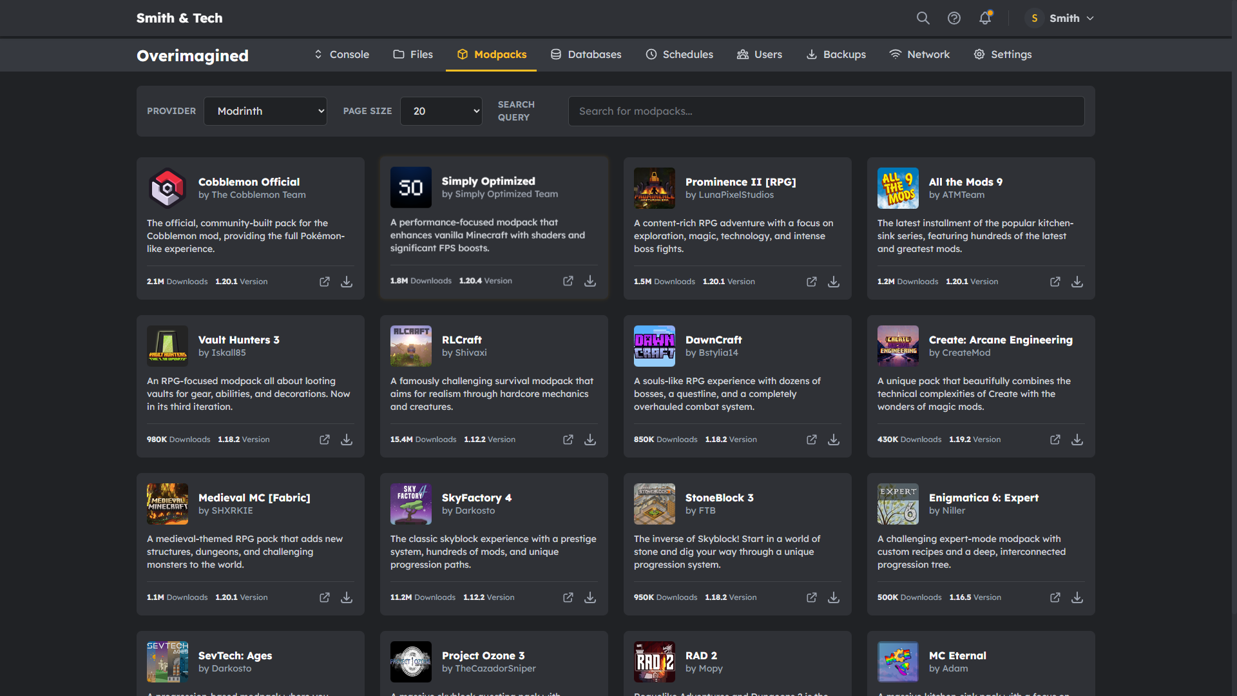Viewport: 1237px width, 696px height.
Task: Click download icon for All the Mods 9
Action: pyautogui.click(x=1077, y=282)
